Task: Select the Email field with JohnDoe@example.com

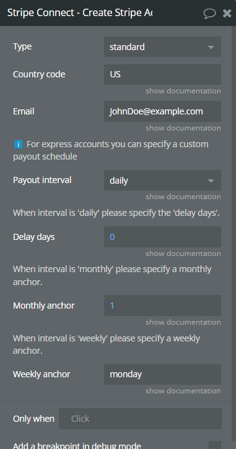Action: pos(162,111)
